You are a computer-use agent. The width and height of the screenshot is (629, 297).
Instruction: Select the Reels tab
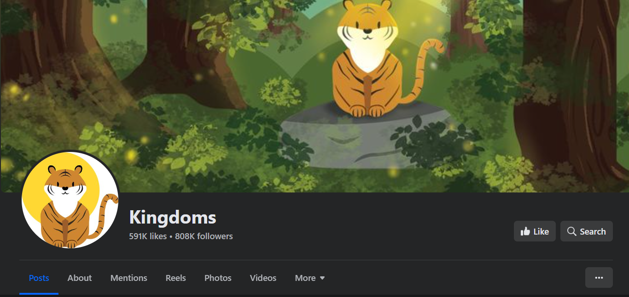[176, 278]
